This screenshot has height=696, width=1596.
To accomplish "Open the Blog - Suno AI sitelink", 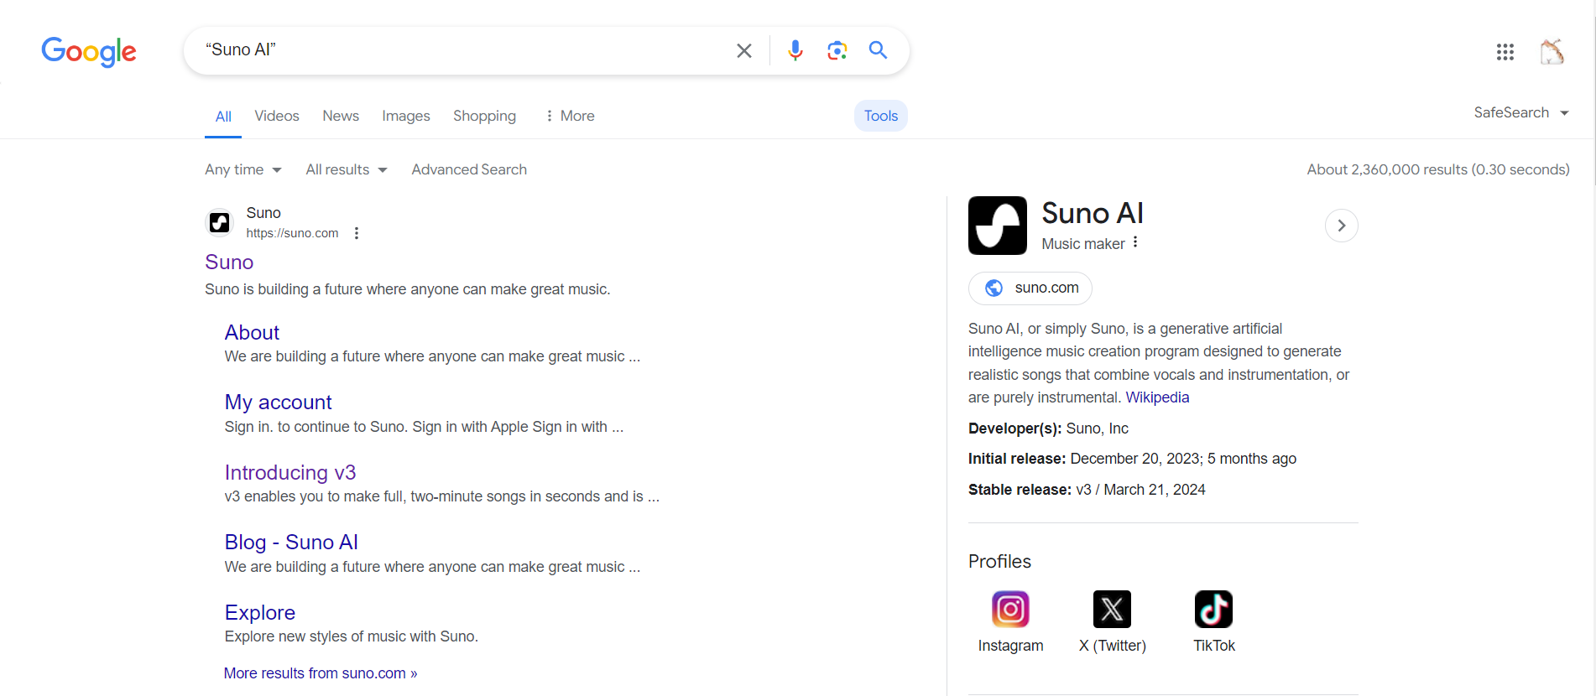I will click(291, 543).
